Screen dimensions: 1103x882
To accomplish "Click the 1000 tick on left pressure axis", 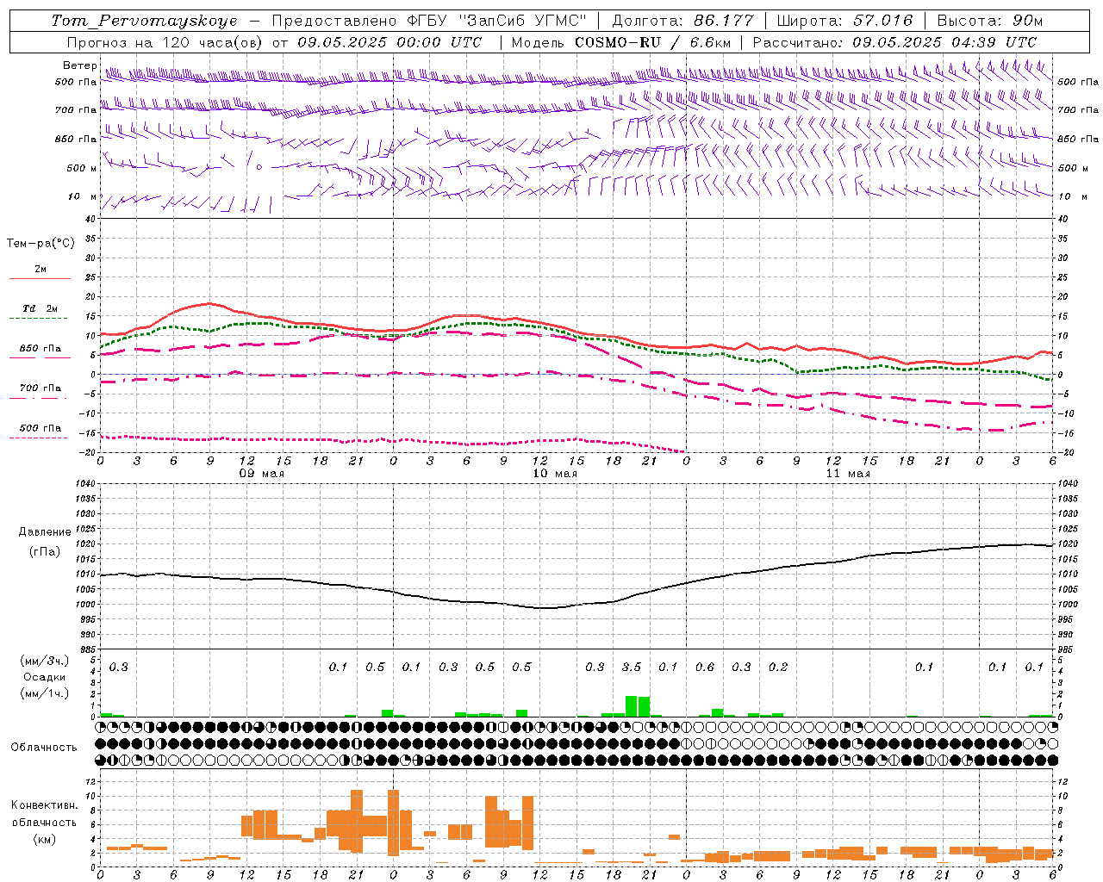I will pos(86,605).
